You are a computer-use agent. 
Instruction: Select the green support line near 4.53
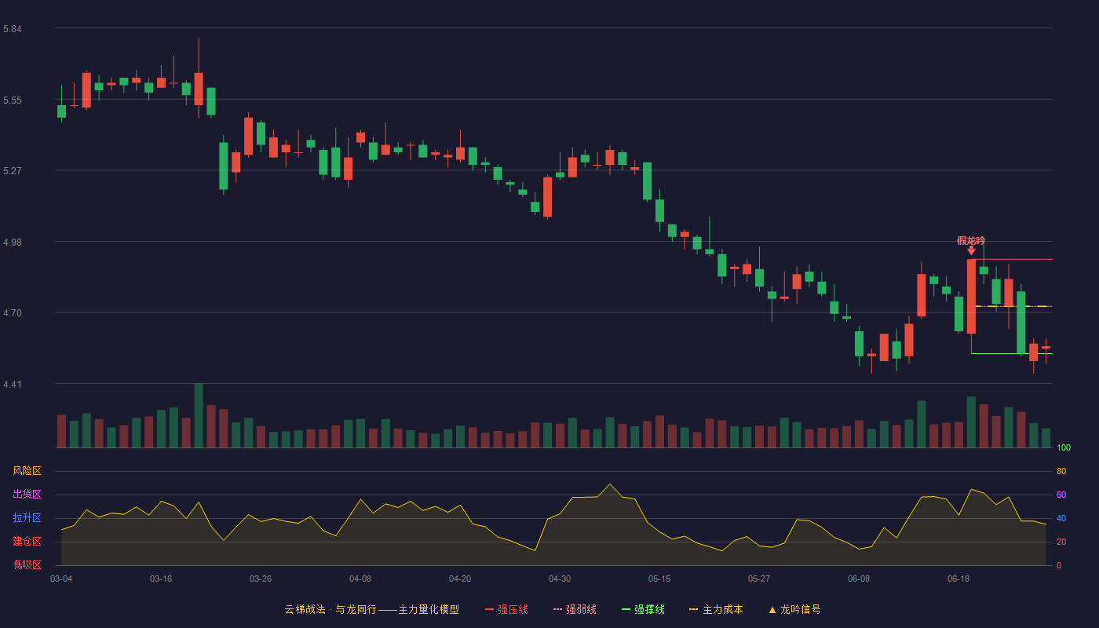click(1012, 353)
